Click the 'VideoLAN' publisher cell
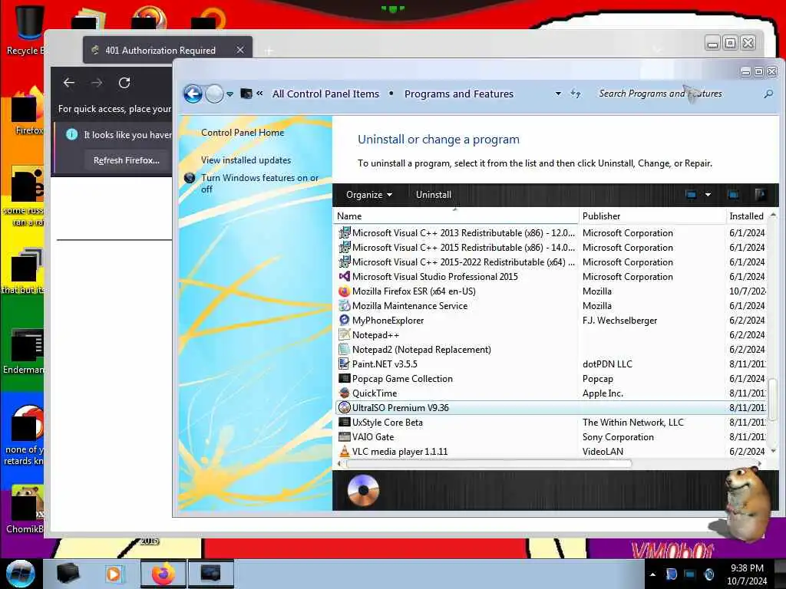This screenshot has width=786, height=589. tap(603, 451)
